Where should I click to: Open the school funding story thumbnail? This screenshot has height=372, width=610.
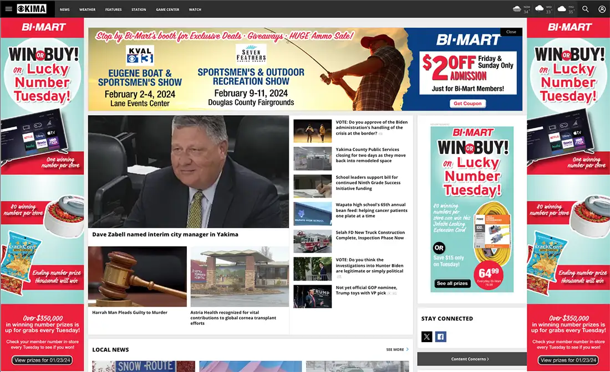(x=312, y=186)
